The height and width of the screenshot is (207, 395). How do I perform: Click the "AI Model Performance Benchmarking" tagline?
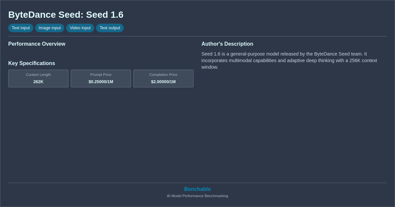(x=197, y=196)
